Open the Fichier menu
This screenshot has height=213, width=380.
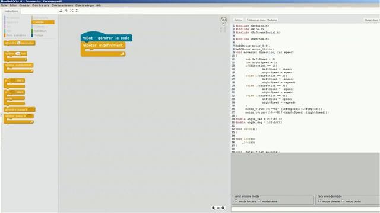pyautogui.click(x=4, y=5)
